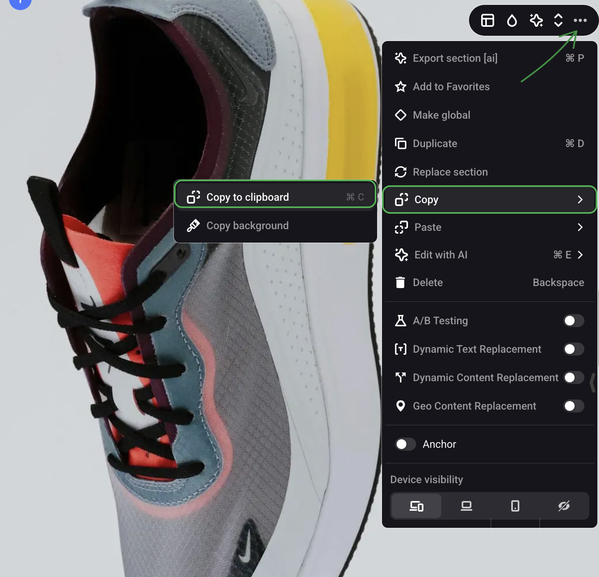The image size is (599, 577).
Task: Select all devices visibility icon
Action: coord(416,506)
